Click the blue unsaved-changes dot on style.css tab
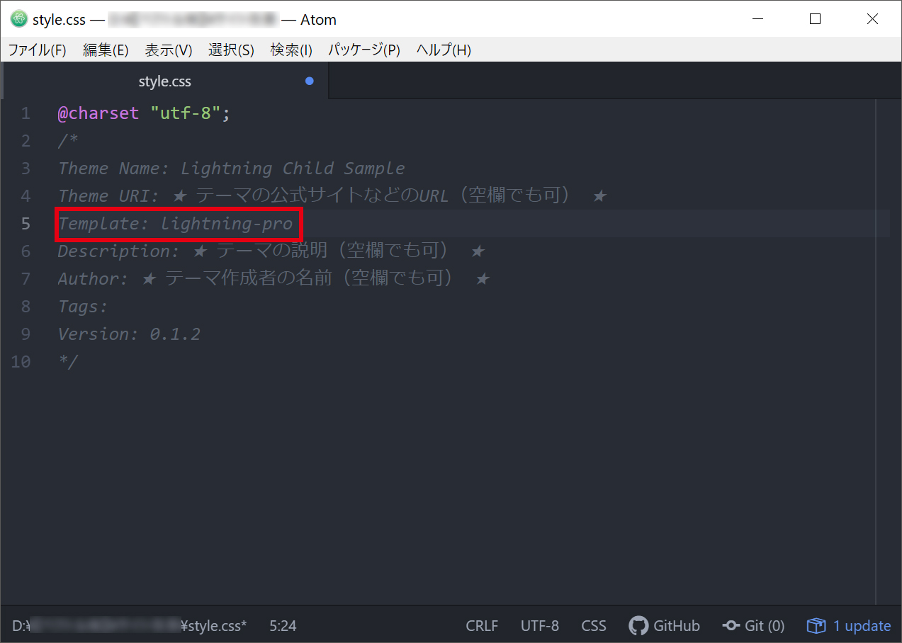Image resolution: width=902 pixels, height=643 pixels. [309, 81]
